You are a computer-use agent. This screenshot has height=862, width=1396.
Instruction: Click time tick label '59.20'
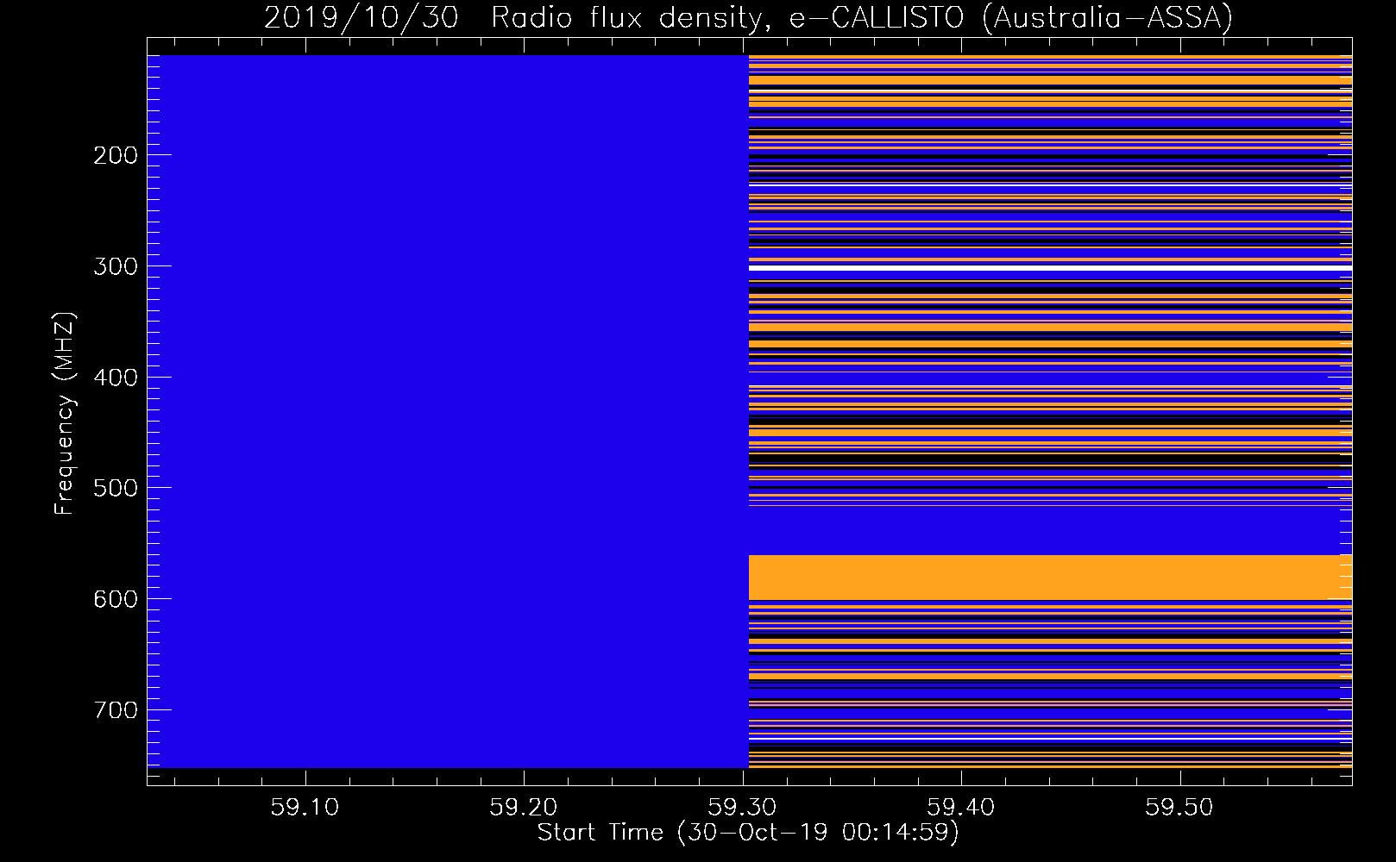(x=523, y=808)
